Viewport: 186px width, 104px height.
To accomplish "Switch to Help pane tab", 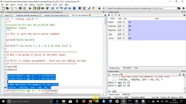I will pyautogui.click(x=136, y=68).
